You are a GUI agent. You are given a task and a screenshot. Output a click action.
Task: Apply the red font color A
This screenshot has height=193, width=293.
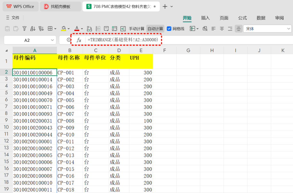[x=77, y=29]
